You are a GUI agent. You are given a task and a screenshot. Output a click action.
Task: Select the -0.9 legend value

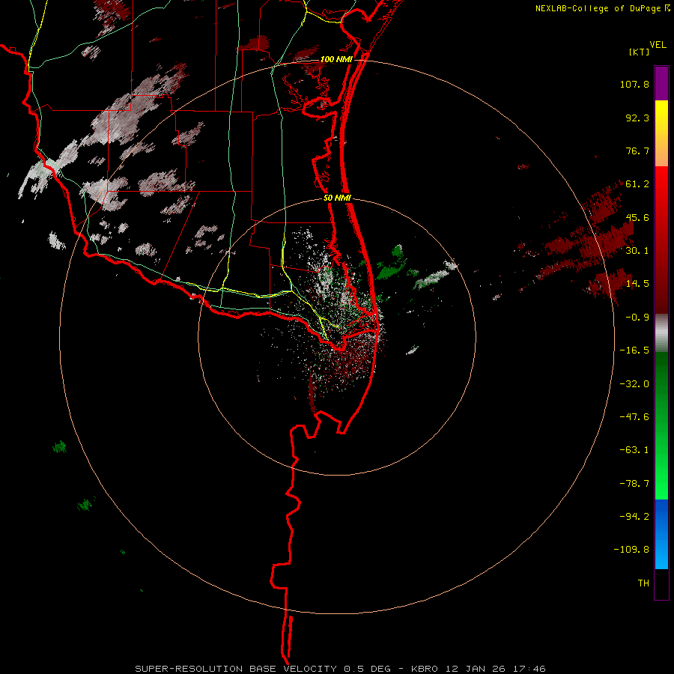pos(637,318)
